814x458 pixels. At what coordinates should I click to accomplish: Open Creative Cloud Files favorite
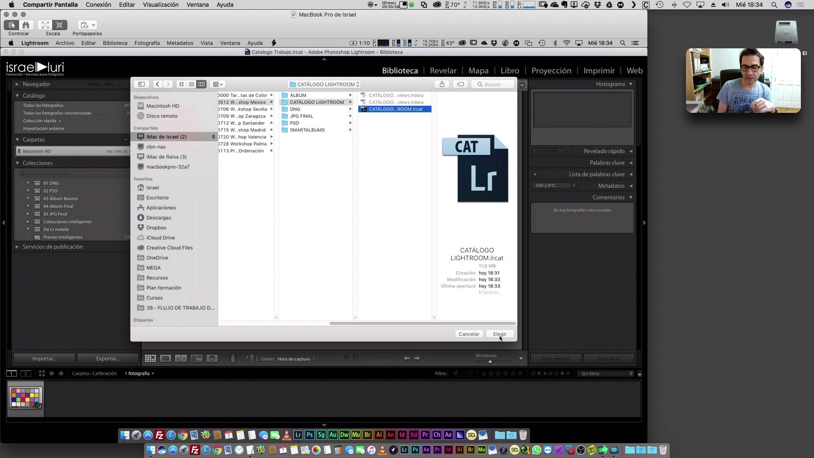pyautogui.click(x=170, y=248)
